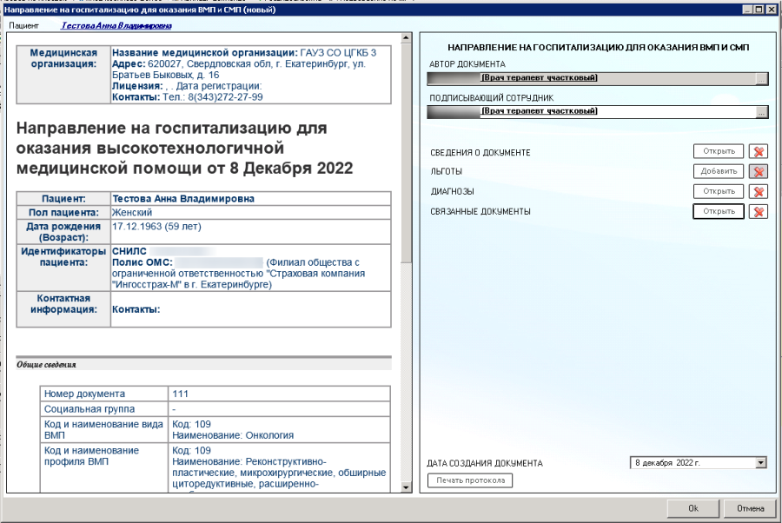This screenshot has width=782, height=523.
Task: Add an entry to Льготы
Action: 719,171
